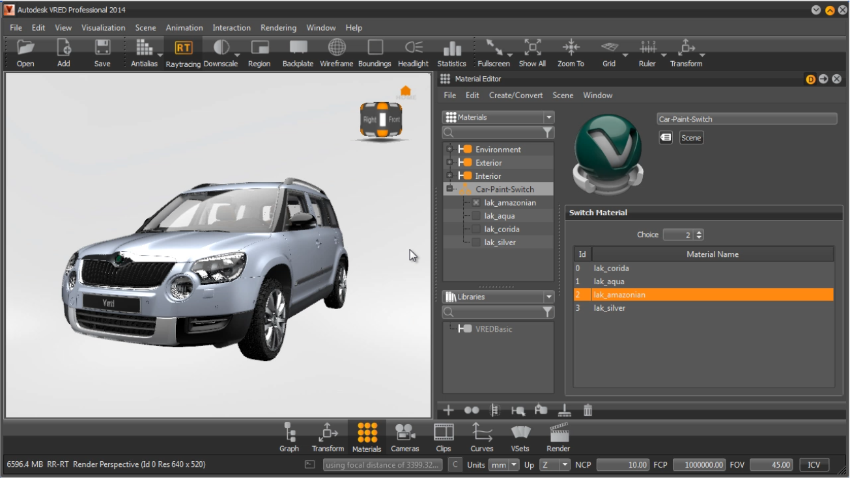This screenshot has width=850, height=478.
Task: Click the Show All toolbar icon
Action: coord(532,47)
